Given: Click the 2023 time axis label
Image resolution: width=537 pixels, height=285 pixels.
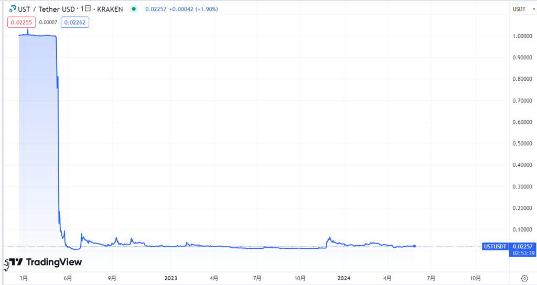Looking at the screenshot, I should (x=170, y=278).
